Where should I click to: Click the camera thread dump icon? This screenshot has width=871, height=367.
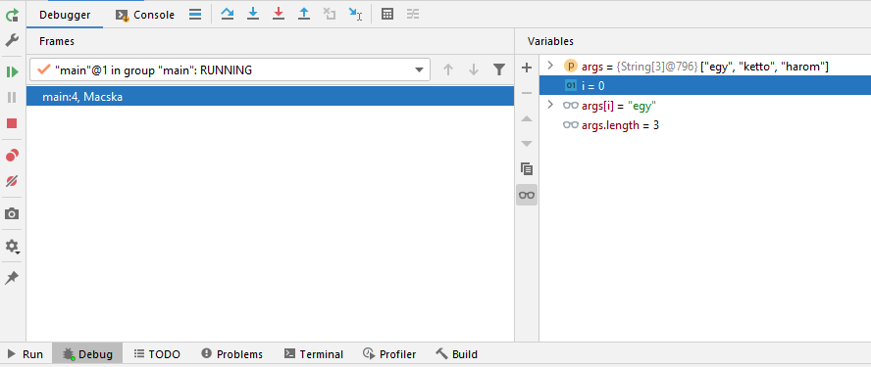pos(12,214)
